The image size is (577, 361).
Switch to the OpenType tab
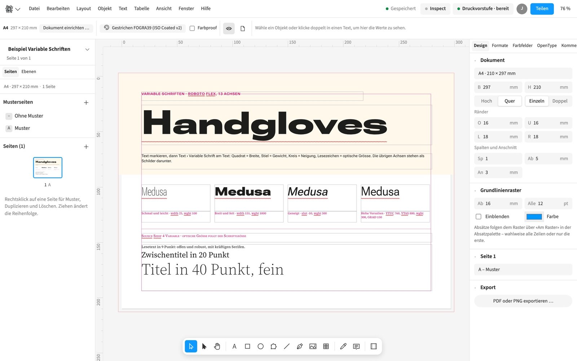(547, 46)
